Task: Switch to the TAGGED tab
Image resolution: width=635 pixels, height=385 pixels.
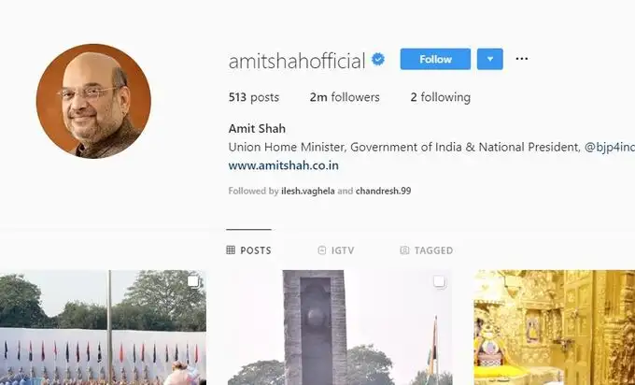Action: (427, 250)
